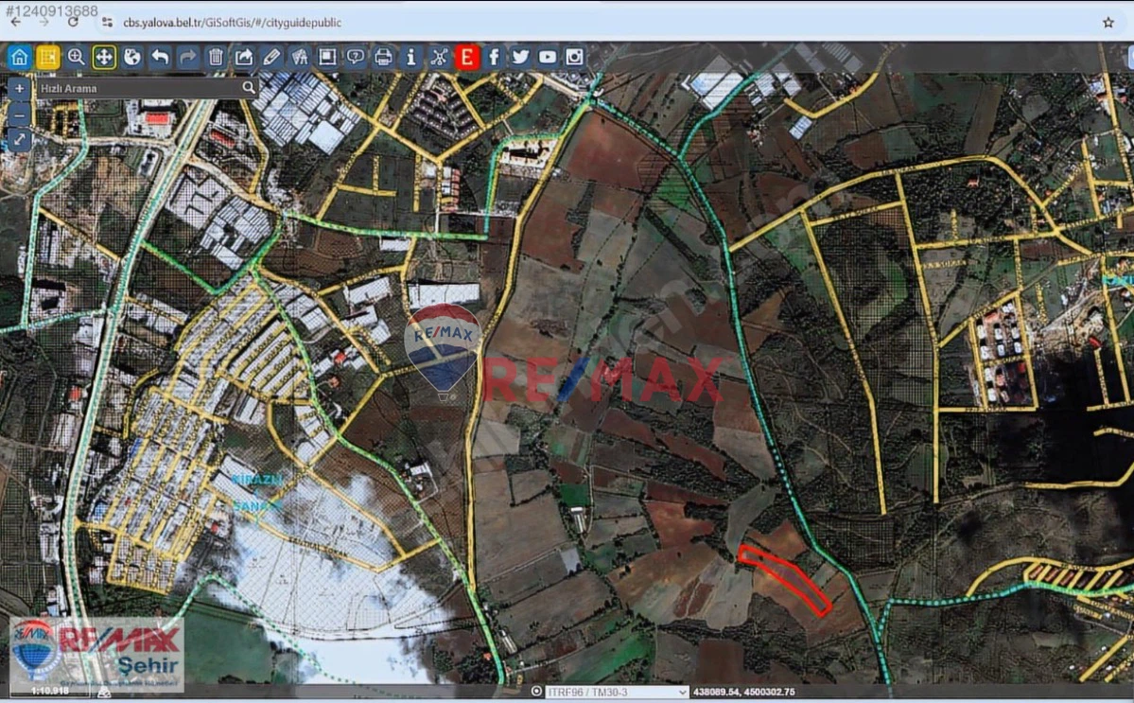This screenshot has height=703, width=1134.
Task: Activate the info identify tool
Action: tap(410, 57)
